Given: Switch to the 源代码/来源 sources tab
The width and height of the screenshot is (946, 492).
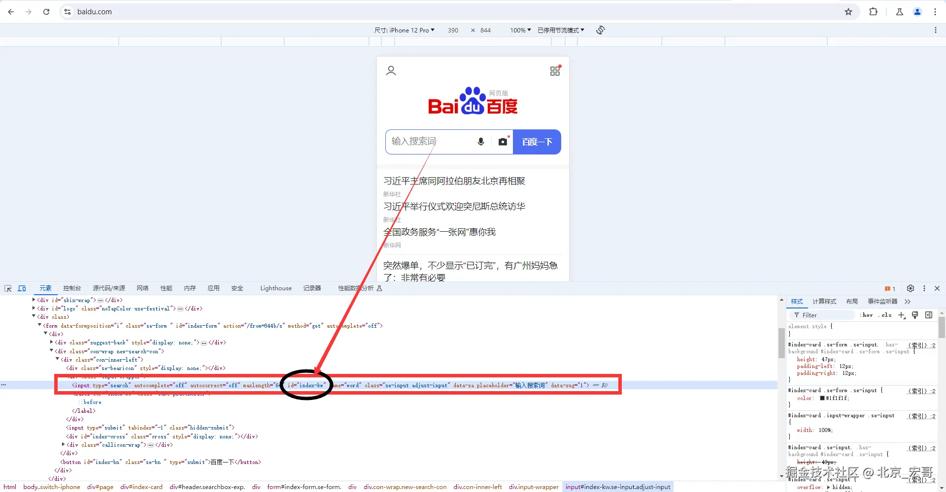Looking at the screenshot, I should [x=109, y=288].
